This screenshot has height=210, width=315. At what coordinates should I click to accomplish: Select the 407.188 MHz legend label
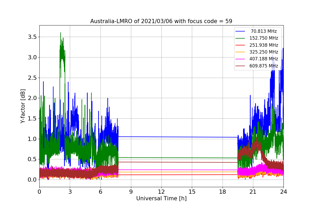point(264,59)
